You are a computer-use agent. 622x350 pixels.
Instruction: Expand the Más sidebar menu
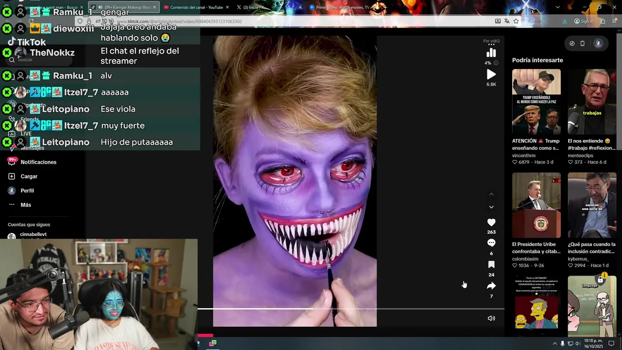[x=26, y=205]
